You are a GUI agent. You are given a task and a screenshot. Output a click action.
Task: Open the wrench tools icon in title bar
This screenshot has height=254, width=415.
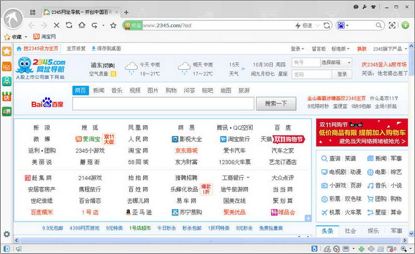click(x=365, y=7)
